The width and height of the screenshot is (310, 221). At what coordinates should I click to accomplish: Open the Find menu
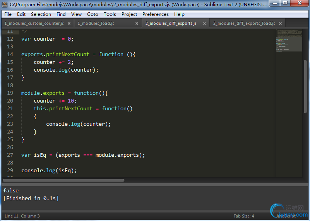(x=61, y=14)
